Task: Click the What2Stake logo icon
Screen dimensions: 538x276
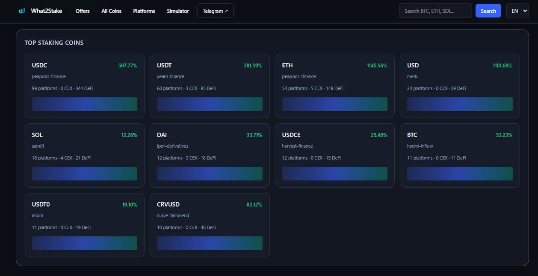Action: pyautogui.click(x=22, y=11)
